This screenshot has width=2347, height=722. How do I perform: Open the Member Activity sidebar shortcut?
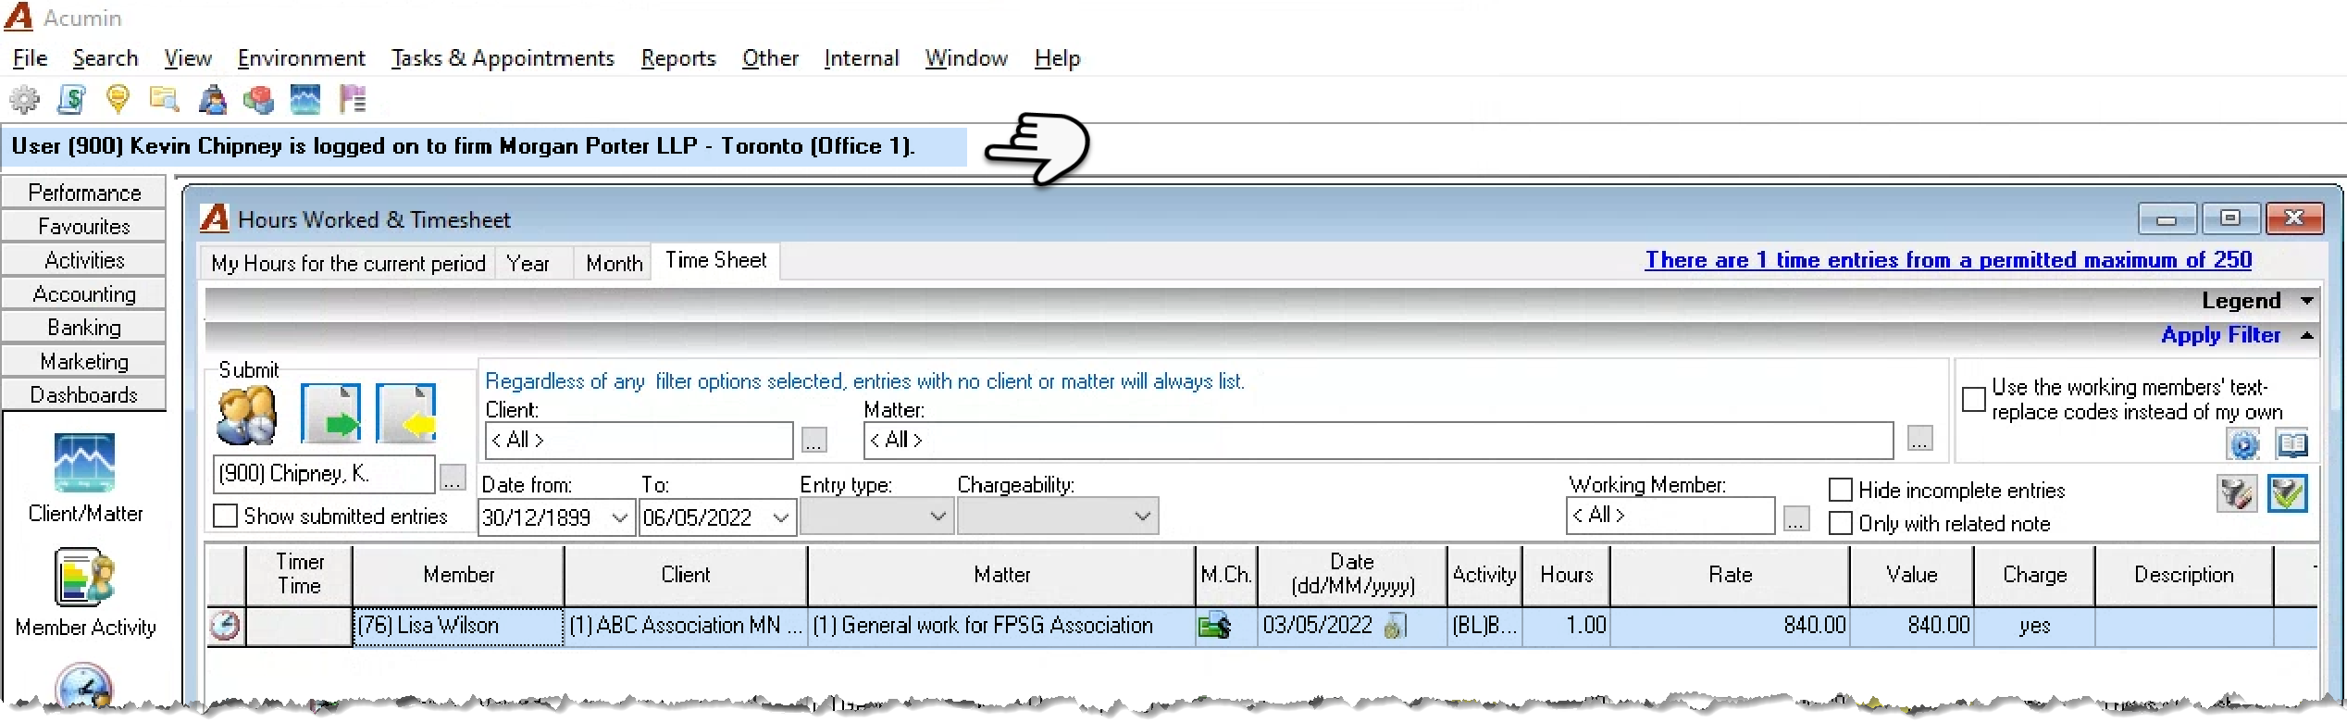coord(85,592)
